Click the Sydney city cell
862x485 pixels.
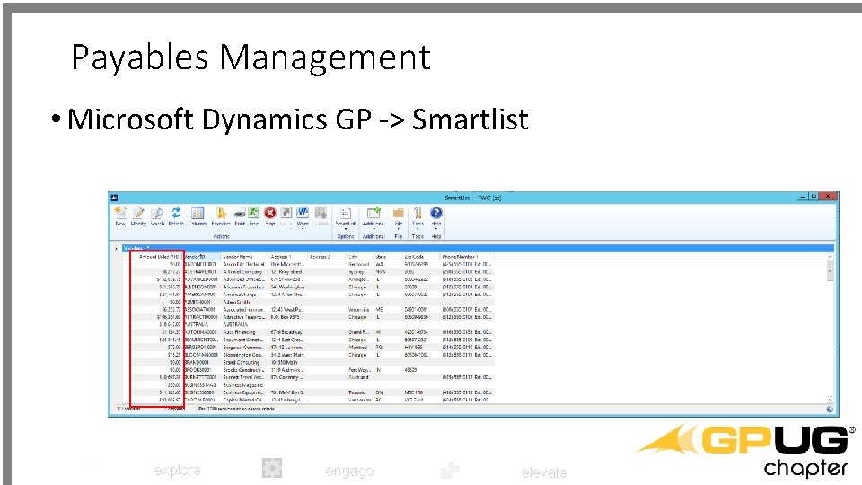(356, 271)
